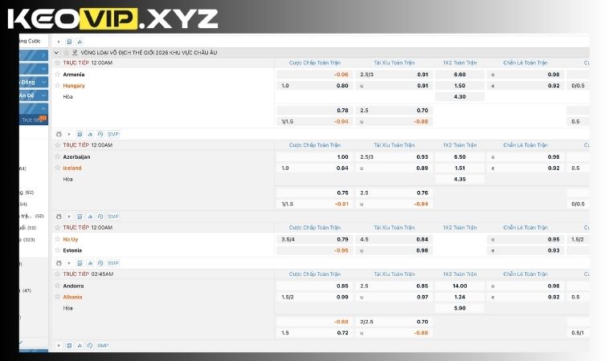Open statistics chart icon below Armenia match
The width and height of the screenshot is (609, 361).
[88, 134]
